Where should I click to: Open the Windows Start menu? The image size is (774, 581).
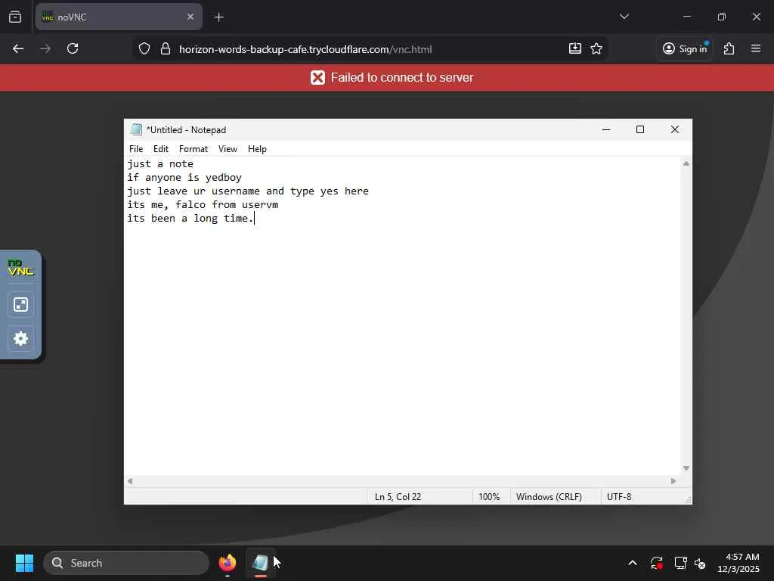[x=24, y=563]
